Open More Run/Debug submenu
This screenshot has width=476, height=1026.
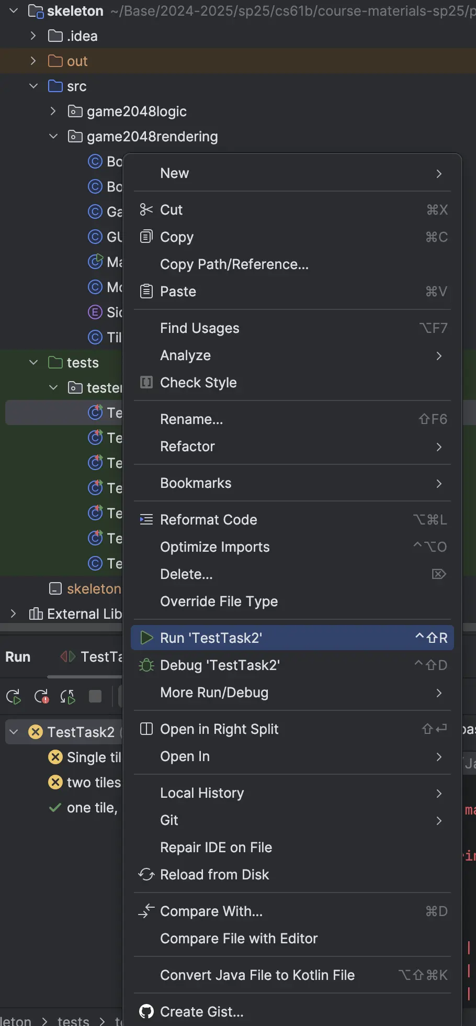(292, 692)
